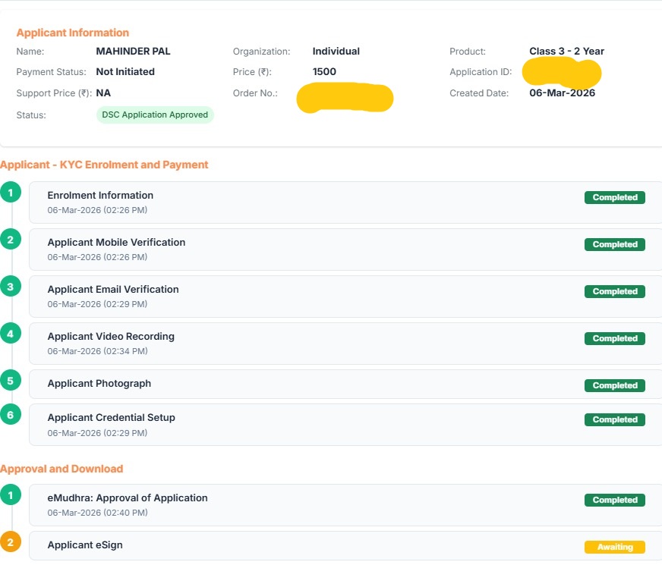662x565 pixels.
Task: Click step 6 circle for Credential Setup
Action: (11, 415)
